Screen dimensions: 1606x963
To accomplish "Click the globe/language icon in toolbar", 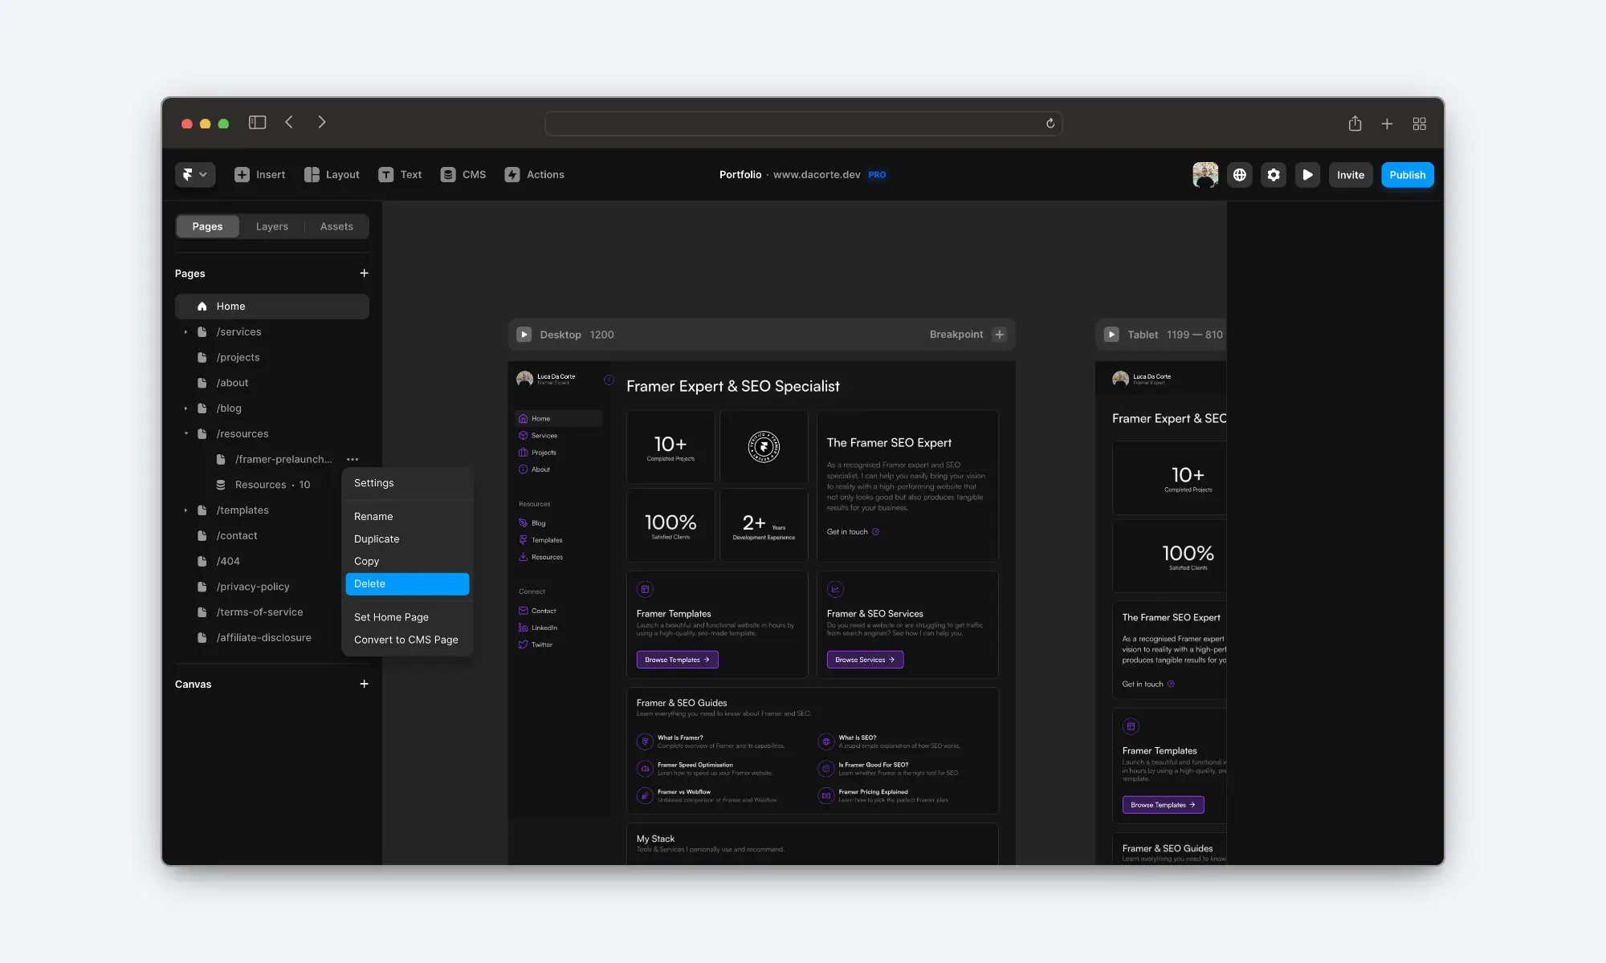I will click(x=1240, y=174).
